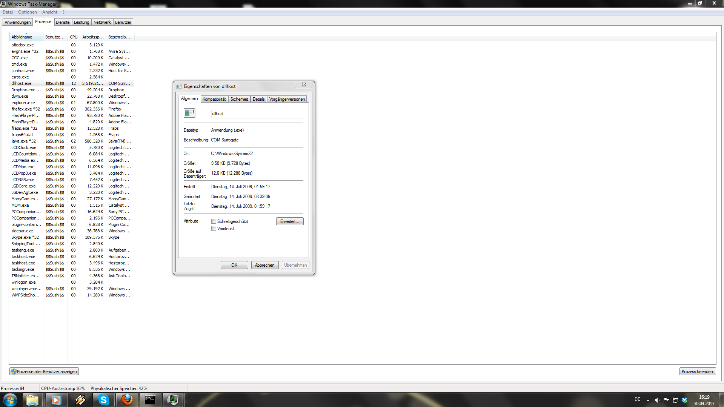Viewport: 724px width, 407px height.
Task: Open Windows Start menu orb
Action: [10, 400]
